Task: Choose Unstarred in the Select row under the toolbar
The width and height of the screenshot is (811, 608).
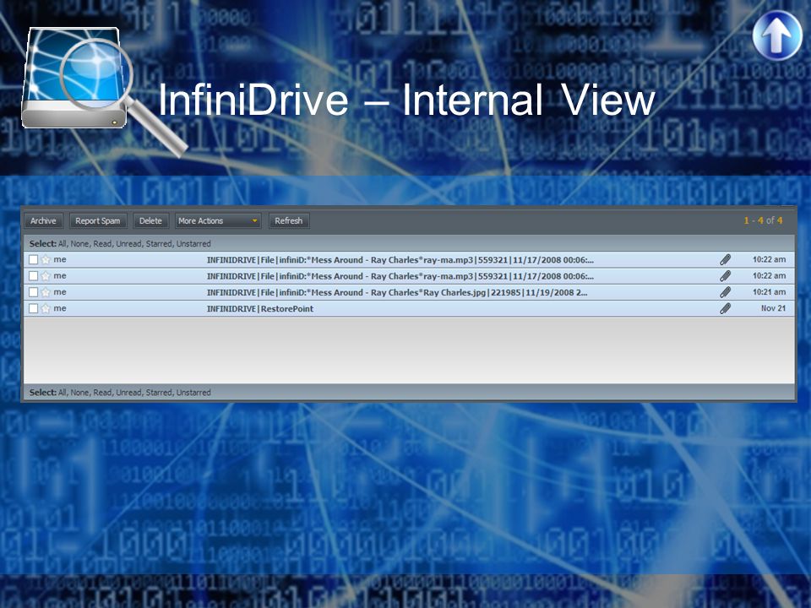Action: click(x=193, y=243)
